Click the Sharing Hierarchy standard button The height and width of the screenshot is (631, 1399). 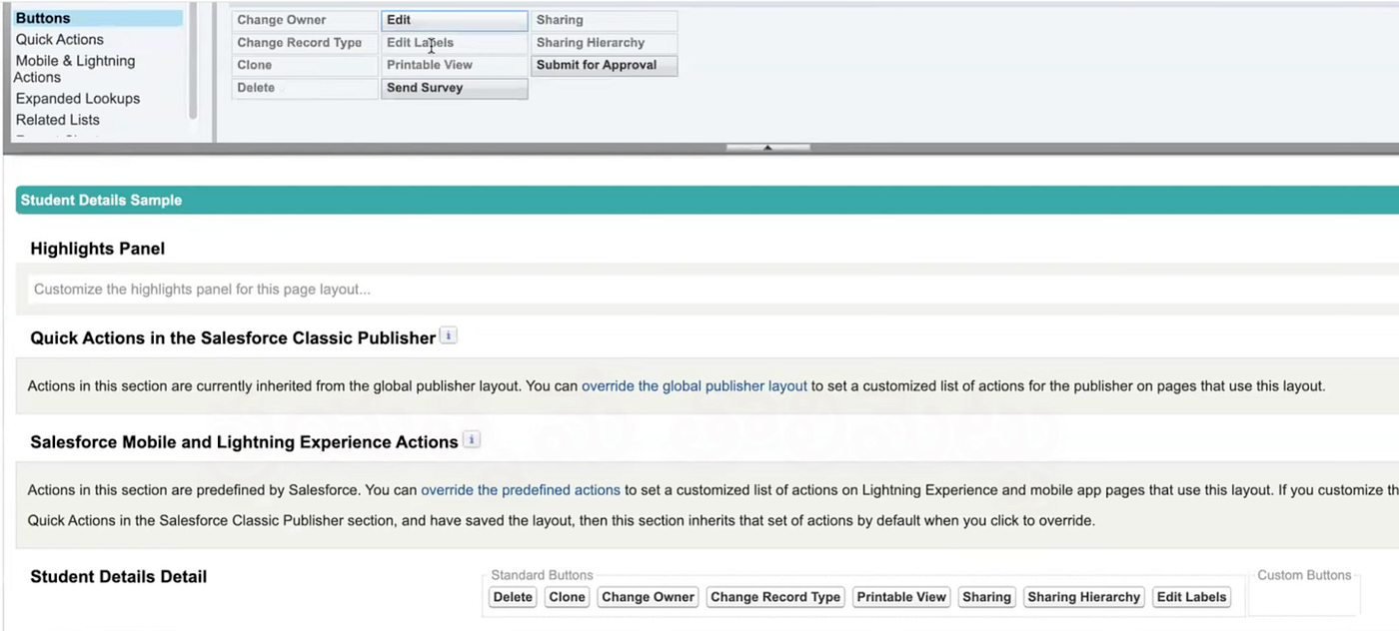coord(1083,597)
